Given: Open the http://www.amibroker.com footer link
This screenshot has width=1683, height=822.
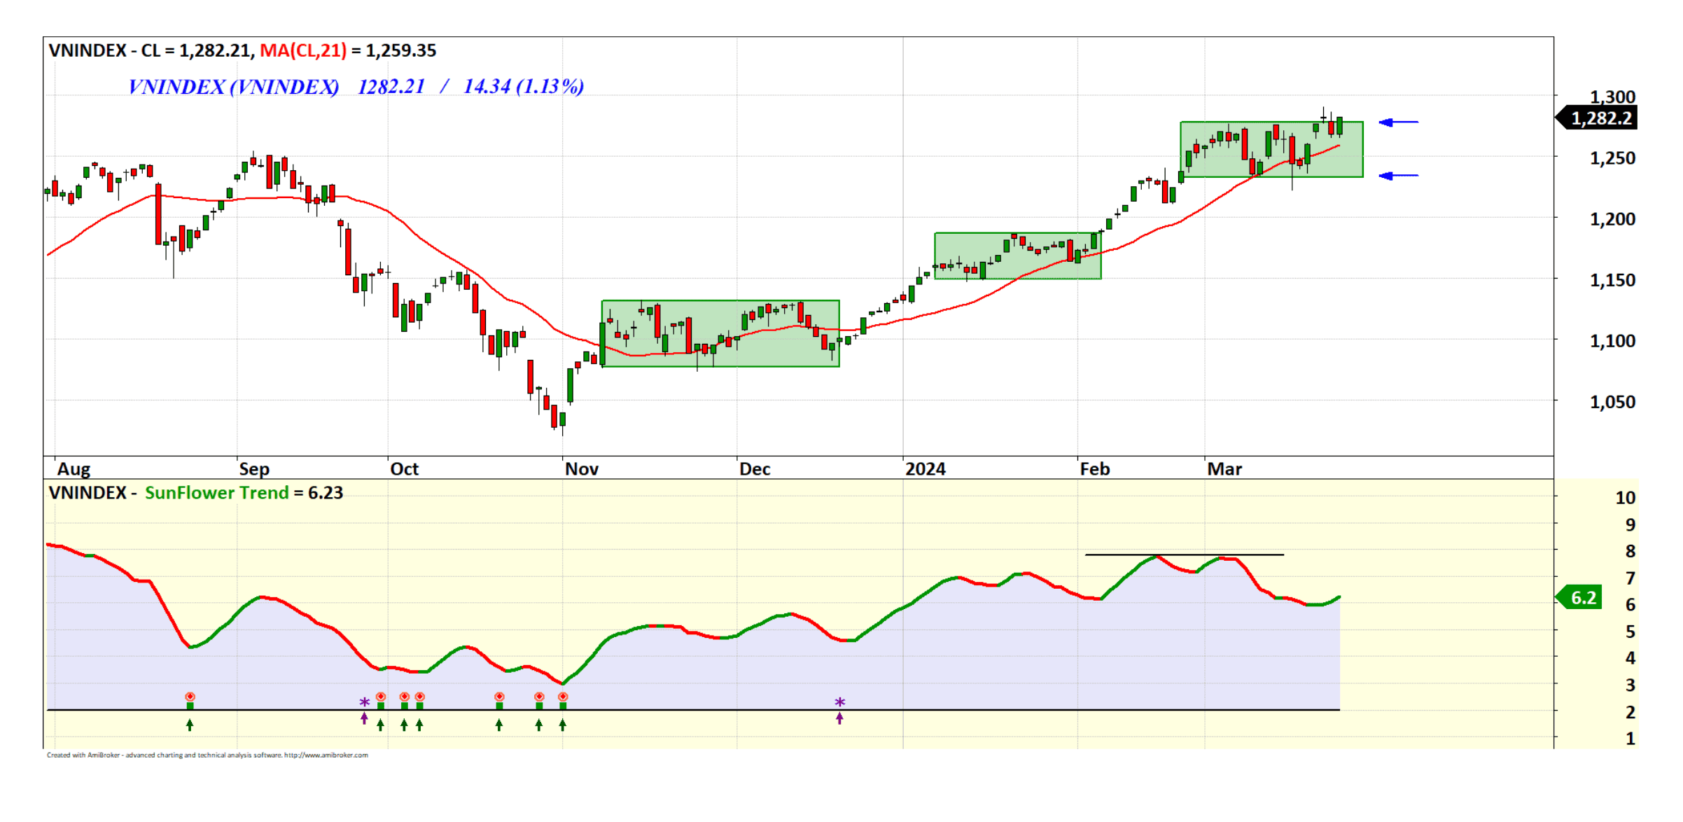Looking at the screenshot, I should click(326, 755).
